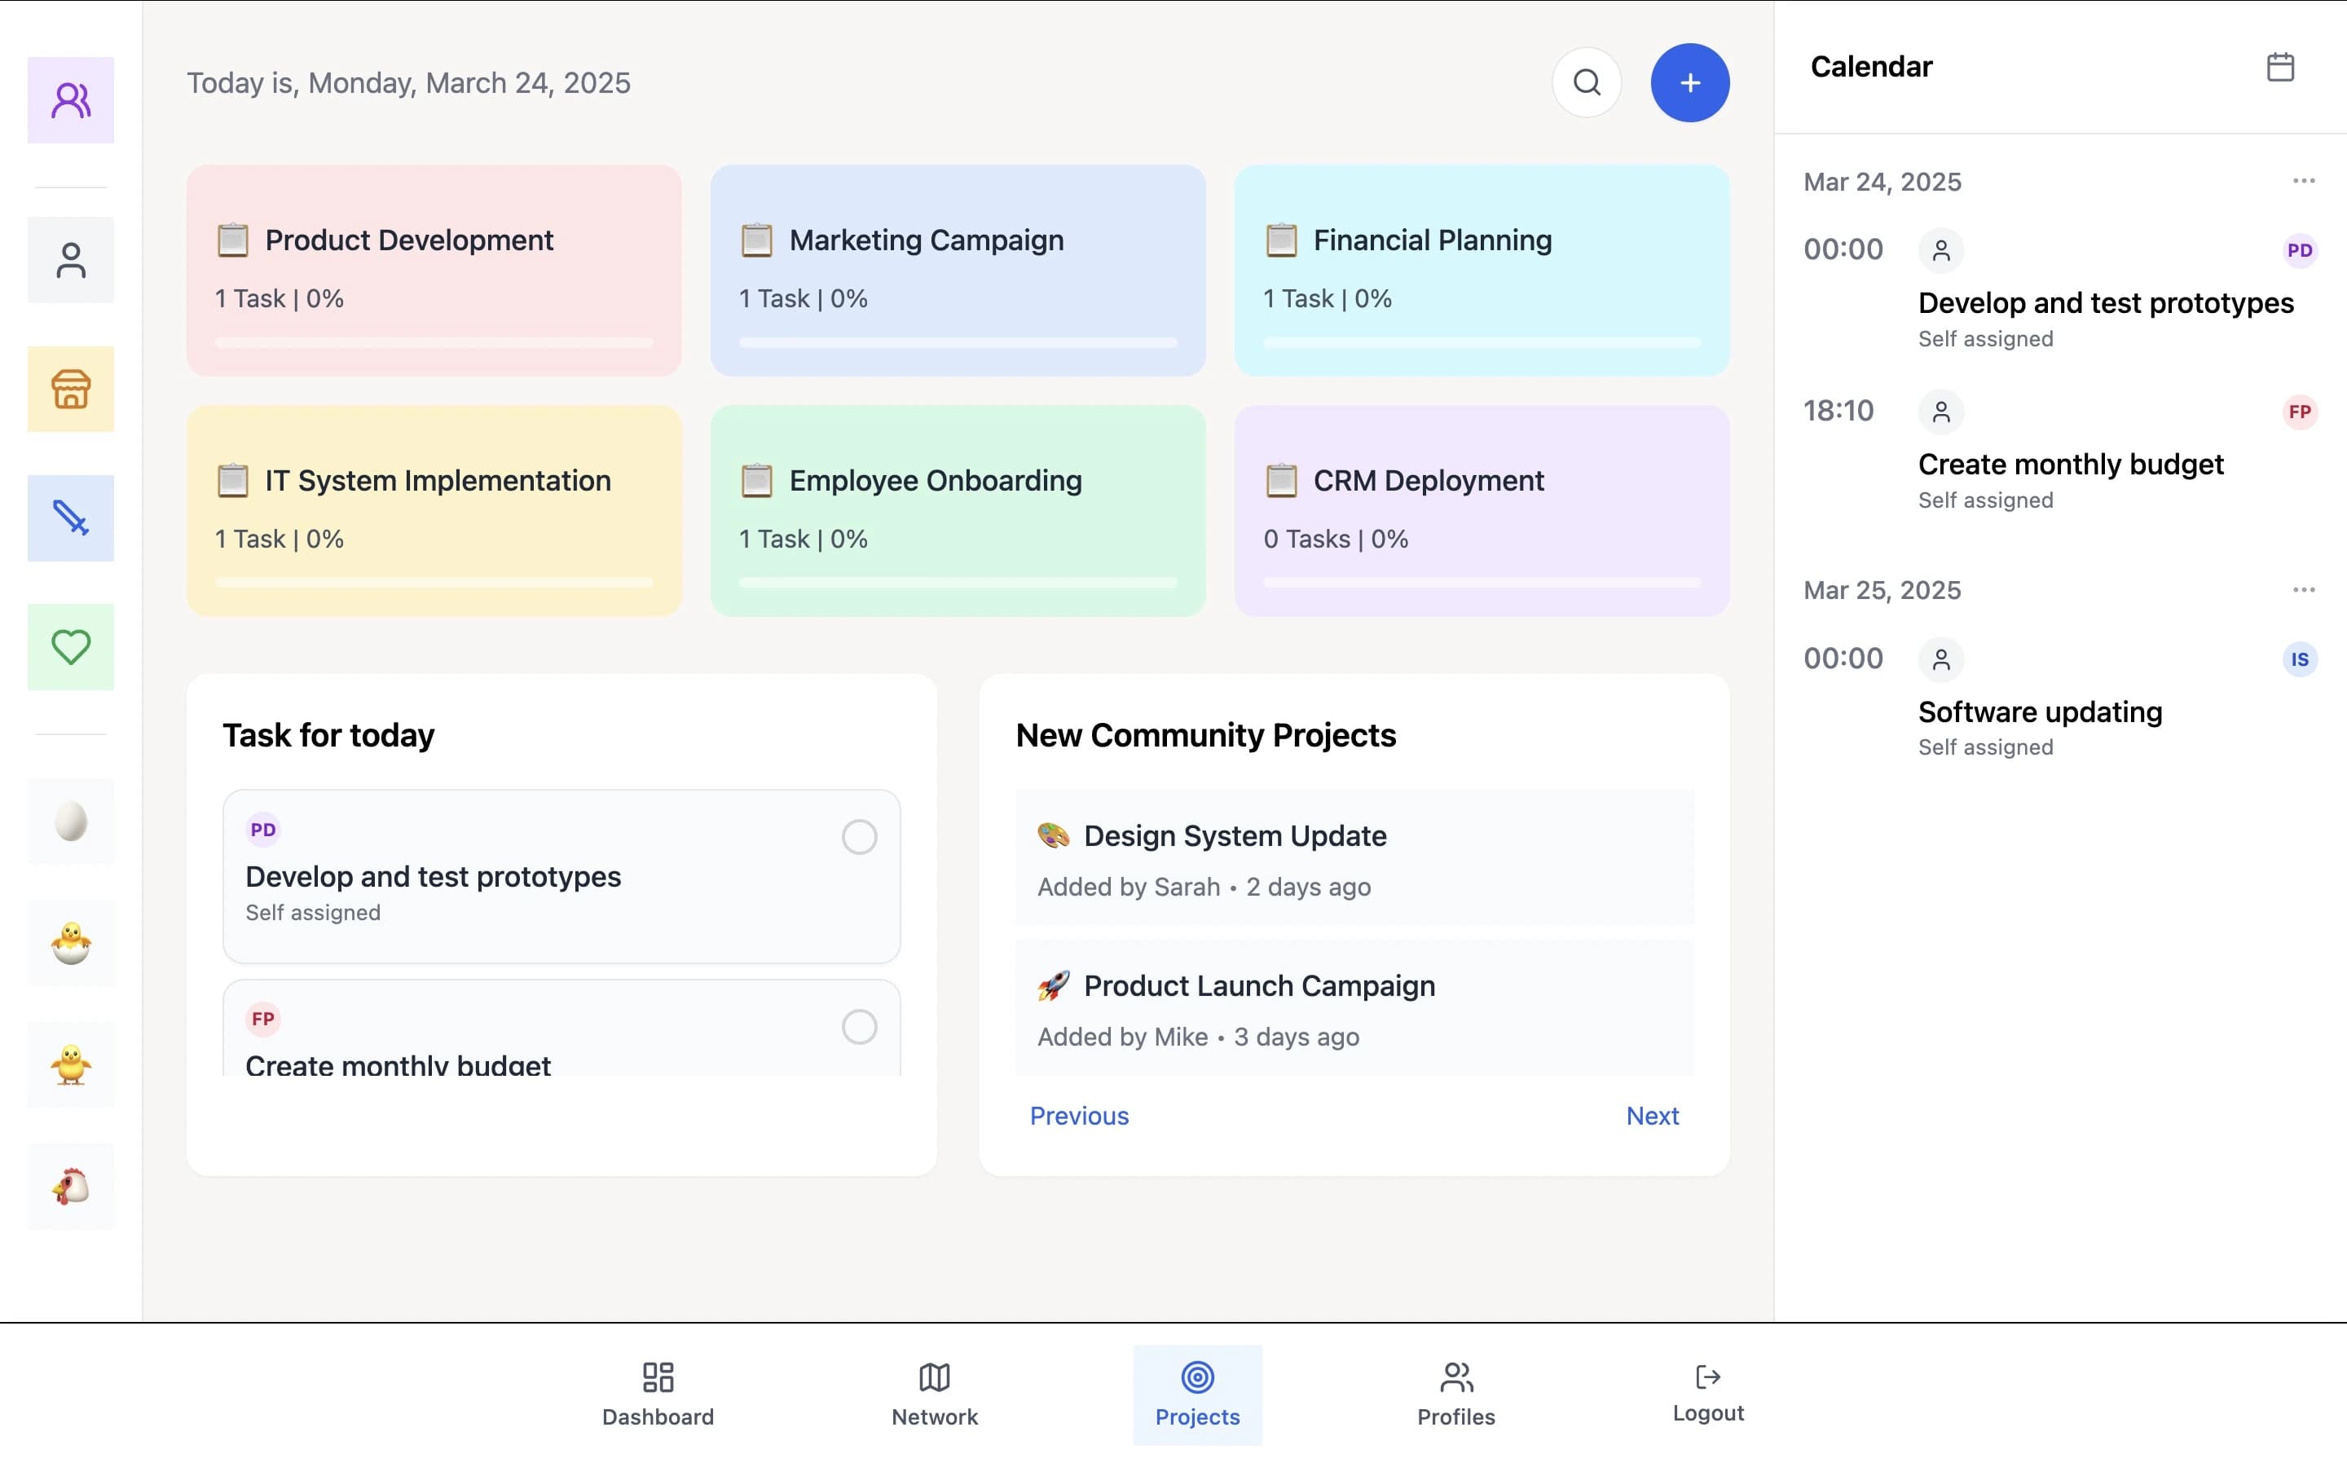The image size is (2347, 1467).
Task: Click 'Added by Sarah • 2 days ago'
Action: (1204, 887)
